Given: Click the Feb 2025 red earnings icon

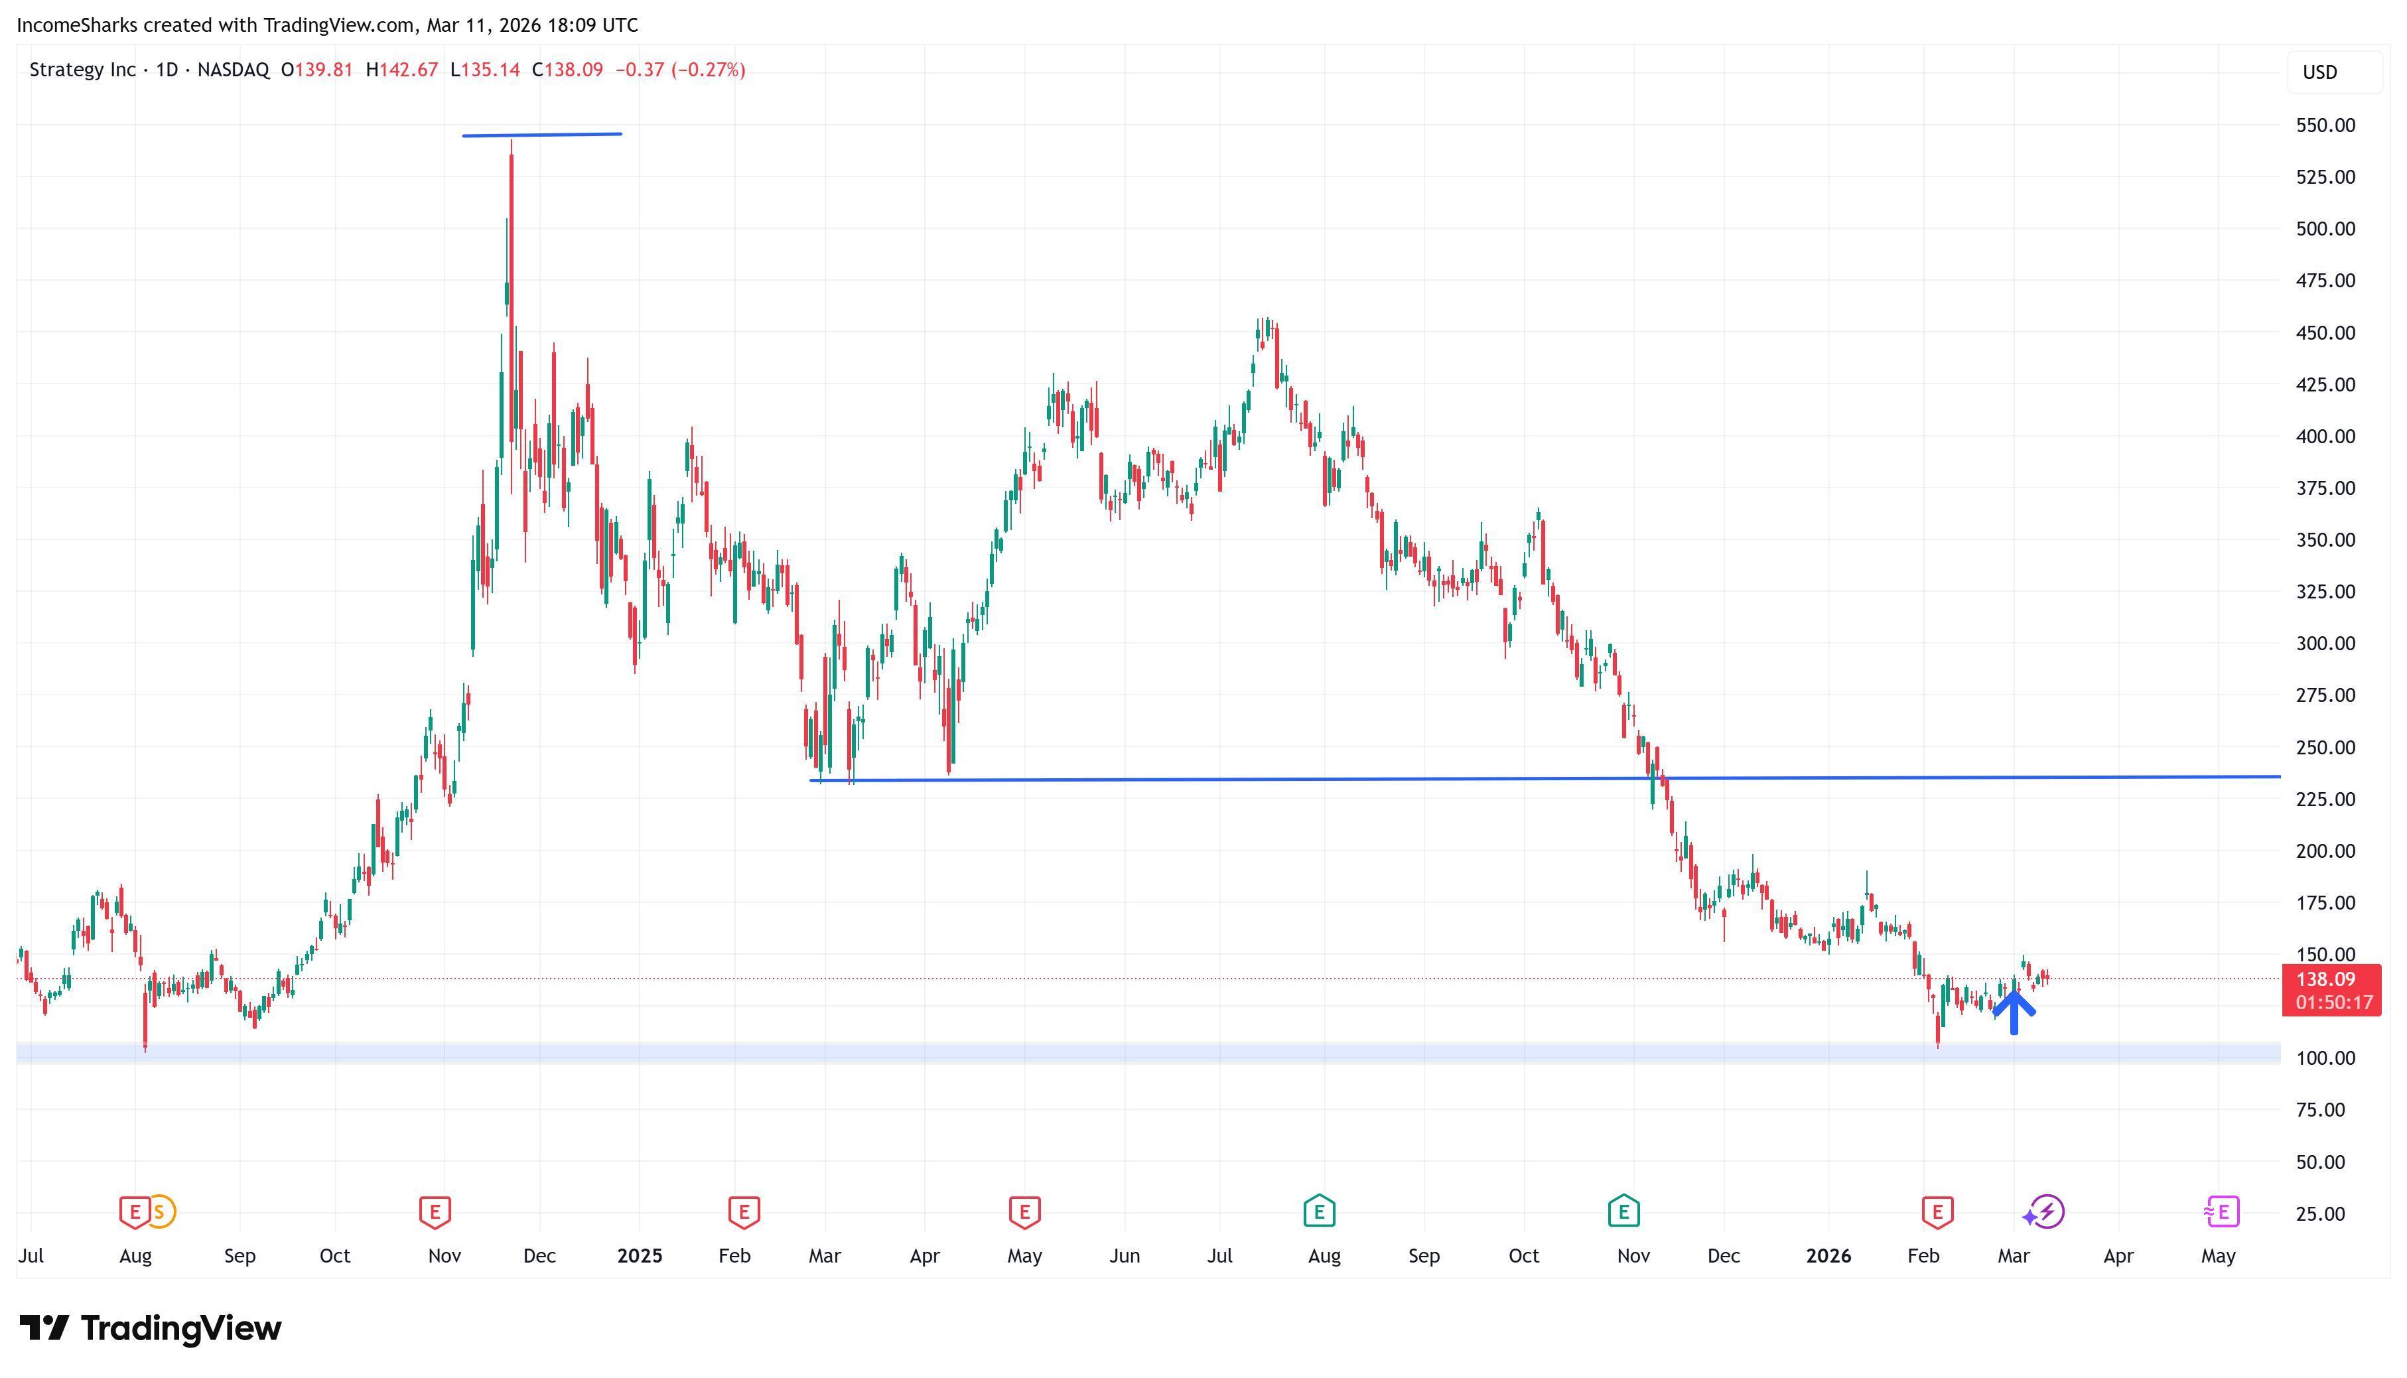Looking at the screenshot, I should (x=744, y=1211).
